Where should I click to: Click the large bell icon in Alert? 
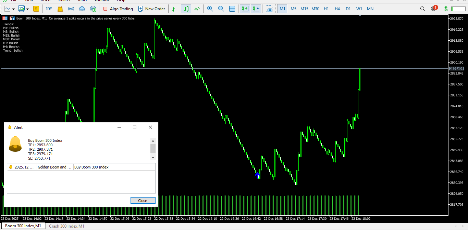15,144
